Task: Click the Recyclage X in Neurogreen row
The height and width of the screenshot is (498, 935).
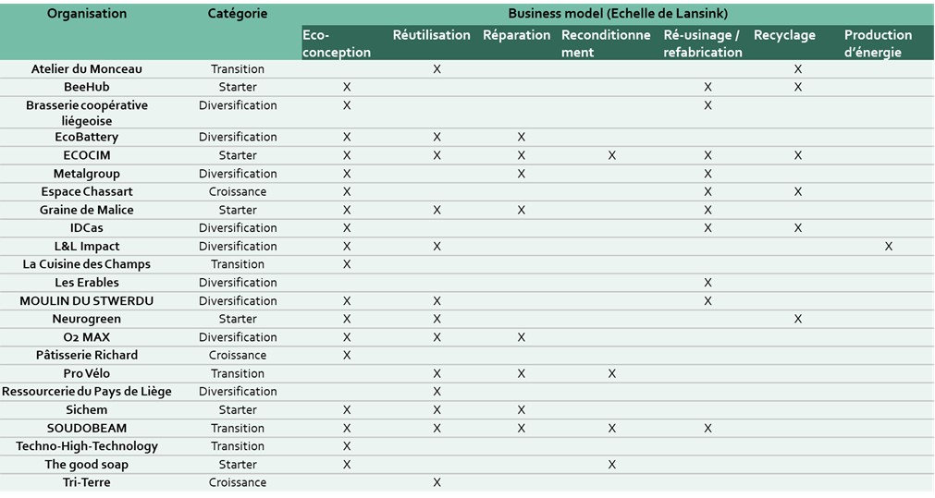Action: click(x=797, y=319)
